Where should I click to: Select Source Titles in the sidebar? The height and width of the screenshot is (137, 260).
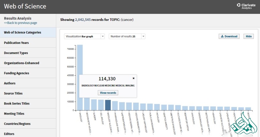tap(13, 93)
